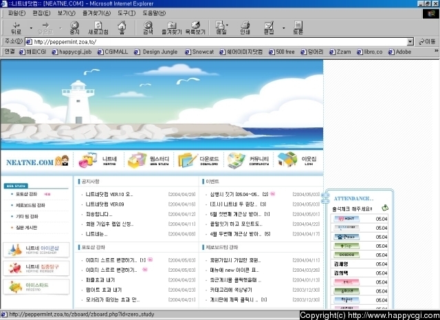Open the 니트네 집중탐구 heart banner
Viewport: 440px width, 320px height.
tap(36, 268)
